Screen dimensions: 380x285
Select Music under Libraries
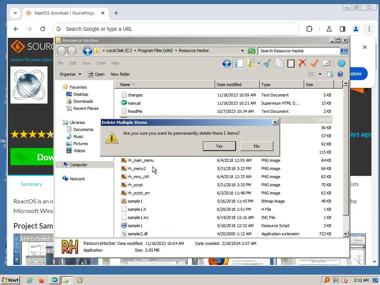pos(78,137)
